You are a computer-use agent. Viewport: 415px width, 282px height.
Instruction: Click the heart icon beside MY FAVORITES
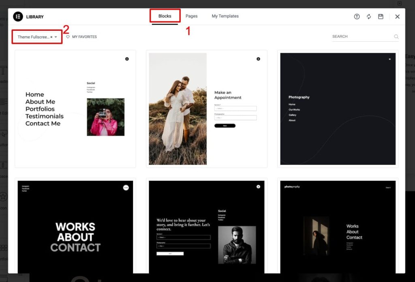68,36
